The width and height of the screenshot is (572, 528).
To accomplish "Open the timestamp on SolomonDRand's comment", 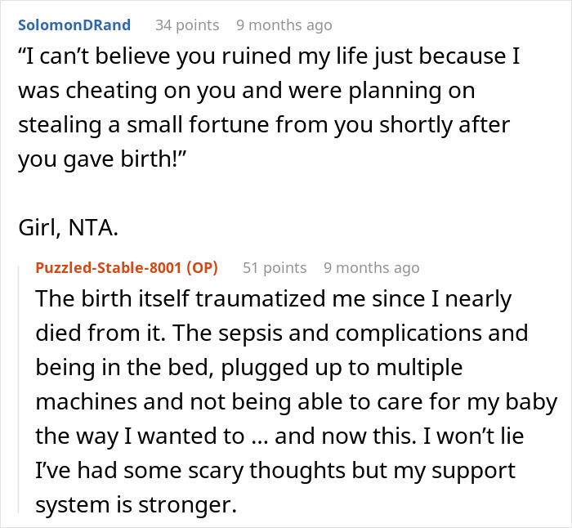I will pyautogui.click(x=284, y=25).
